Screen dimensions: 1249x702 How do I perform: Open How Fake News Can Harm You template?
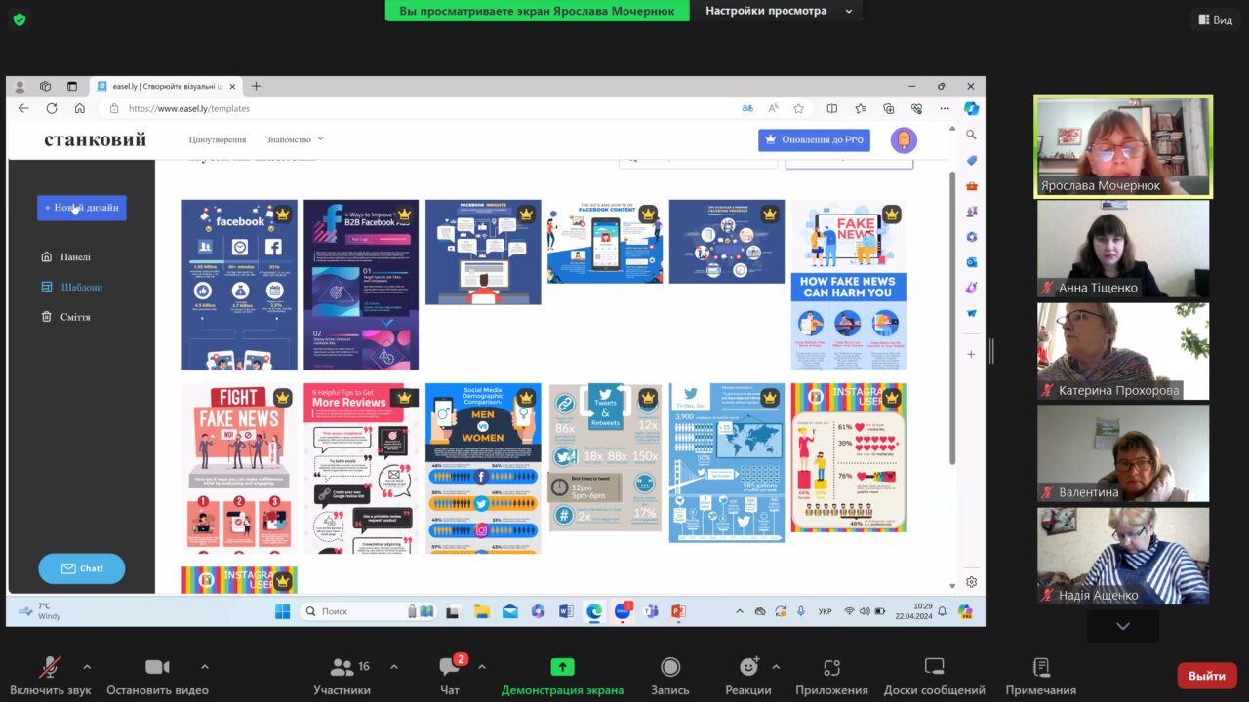[848, 285]
